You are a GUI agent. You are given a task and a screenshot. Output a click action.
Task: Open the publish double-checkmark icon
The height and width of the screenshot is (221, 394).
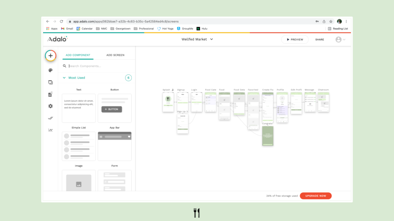point(50,118)
